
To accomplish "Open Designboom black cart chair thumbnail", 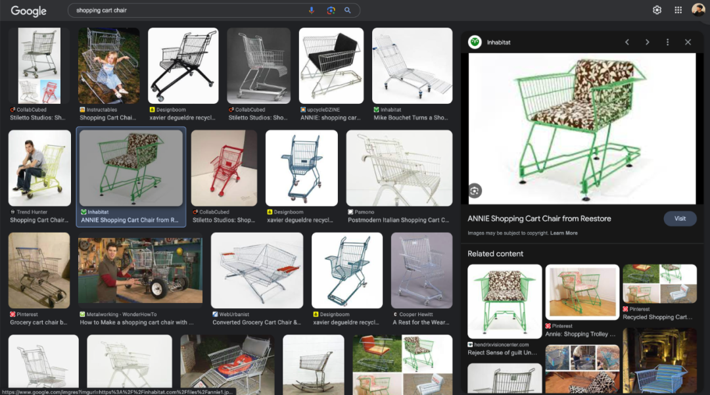I will point(183,66).
